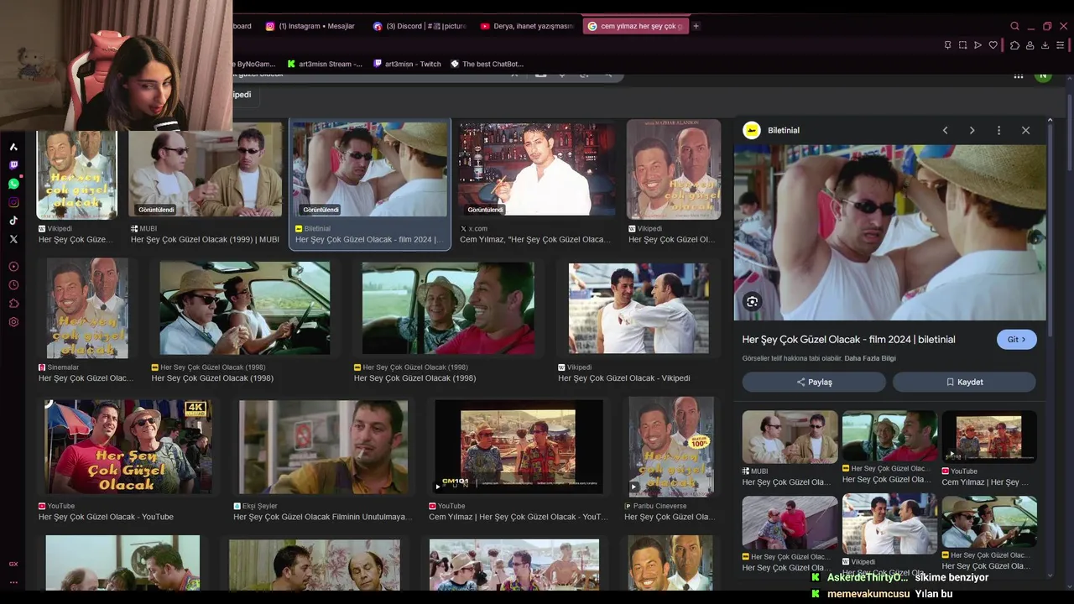This screenshot has height=604, width=1074.
Task: Switch to Instagram Mesajlar tab
Action: tap(310, 26)
